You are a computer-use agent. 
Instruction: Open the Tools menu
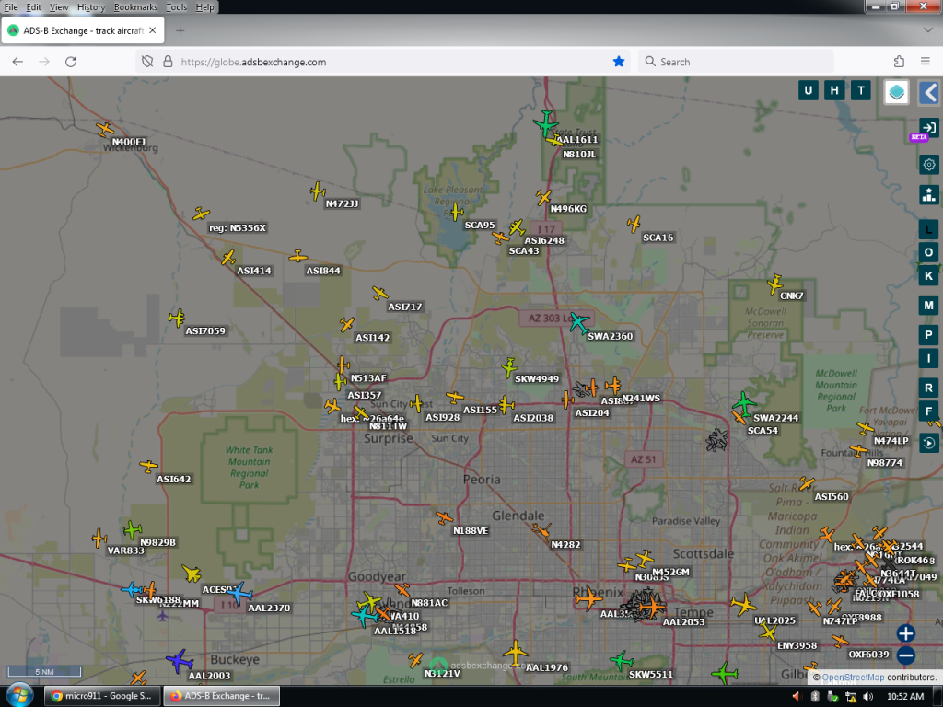(176, 7)
